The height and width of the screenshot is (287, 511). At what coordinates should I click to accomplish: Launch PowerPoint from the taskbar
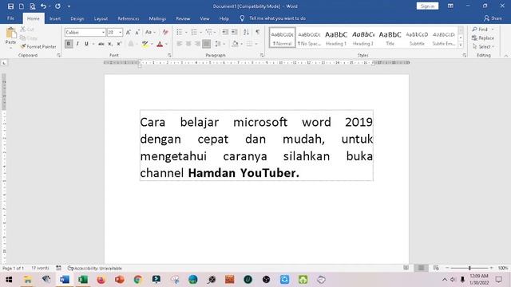point(119,280)
